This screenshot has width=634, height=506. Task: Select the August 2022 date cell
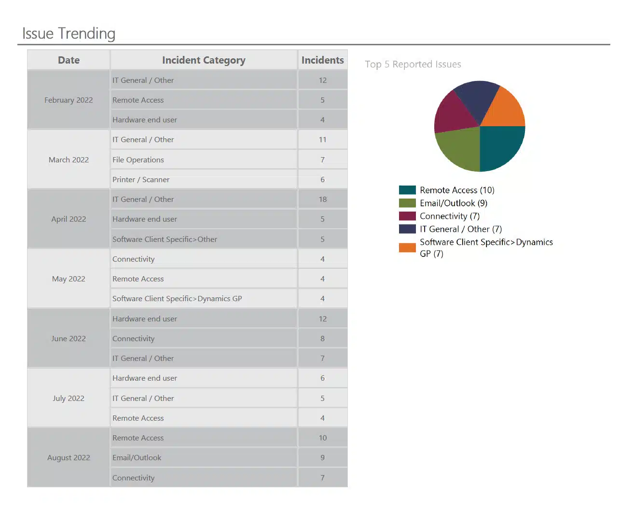69,457
